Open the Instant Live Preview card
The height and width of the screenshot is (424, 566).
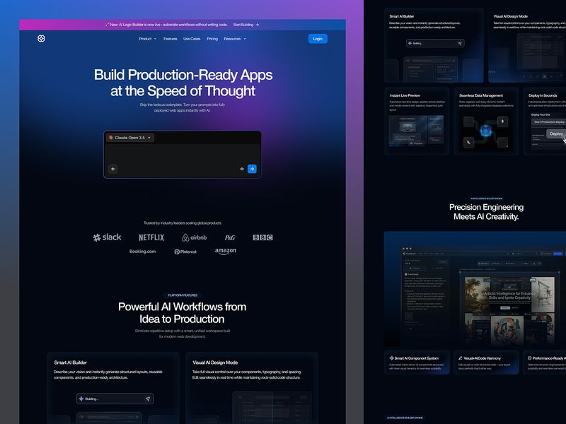tap(417, 121)
